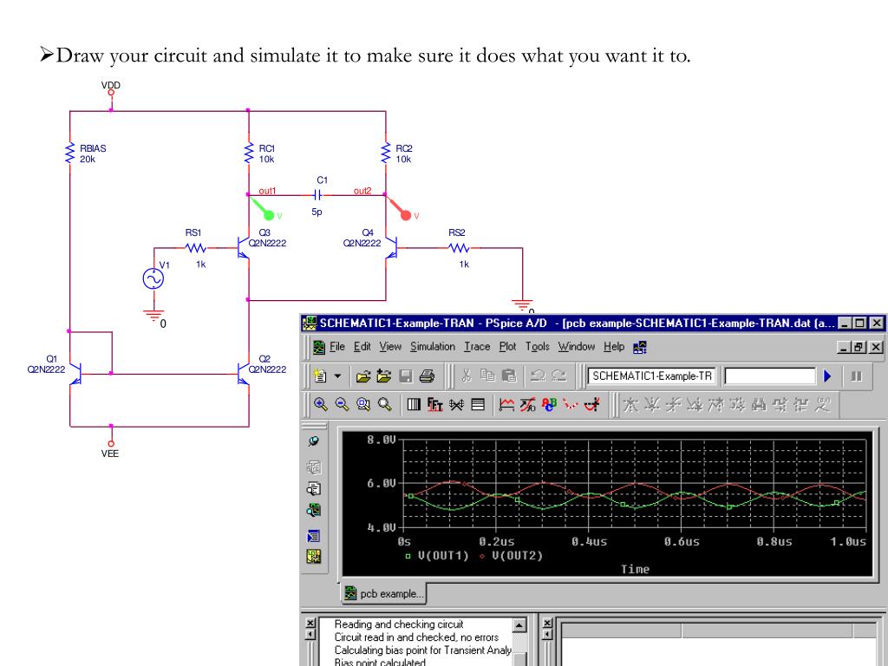
Task: Click the View Simulation Results icon
Action: tap(314, 510)
